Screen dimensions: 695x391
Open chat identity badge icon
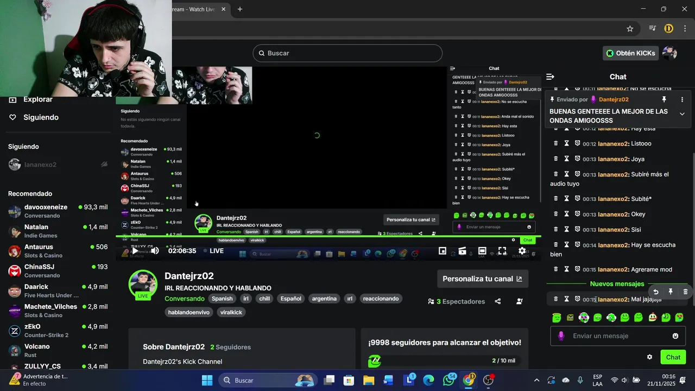(561, 336)
